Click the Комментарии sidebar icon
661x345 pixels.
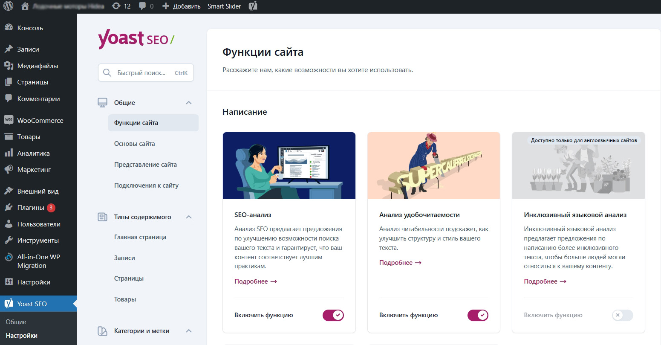(9, 99)
